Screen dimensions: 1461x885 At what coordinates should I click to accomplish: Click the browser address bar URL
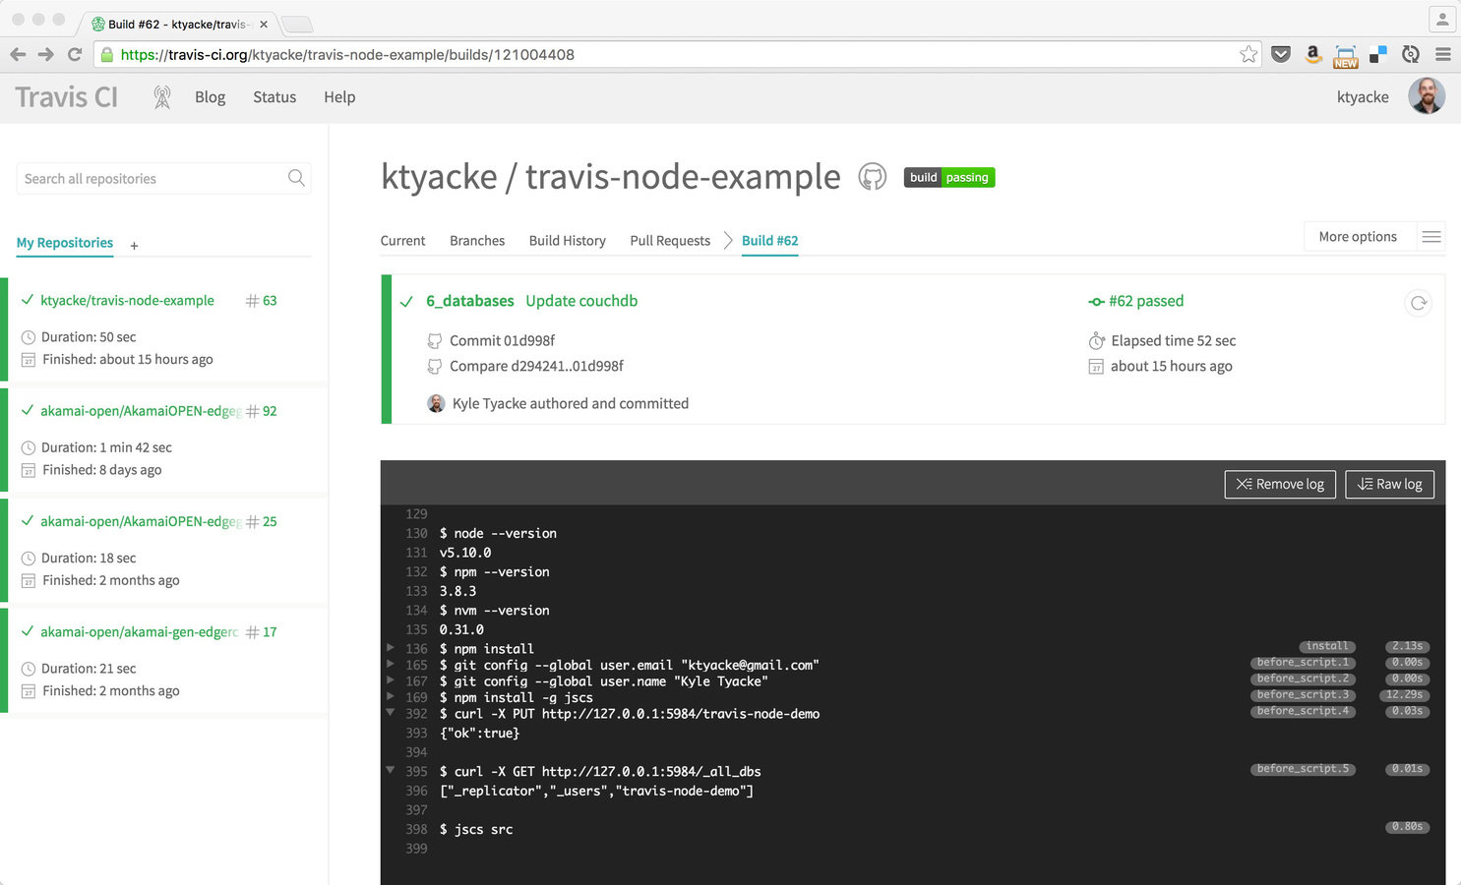click(347, 54)
